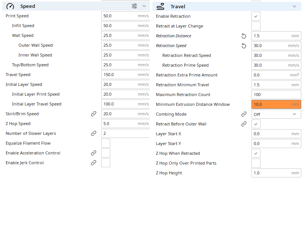Click the Speed section header title
Screen dimensions: 302x226
coord(28,6)
